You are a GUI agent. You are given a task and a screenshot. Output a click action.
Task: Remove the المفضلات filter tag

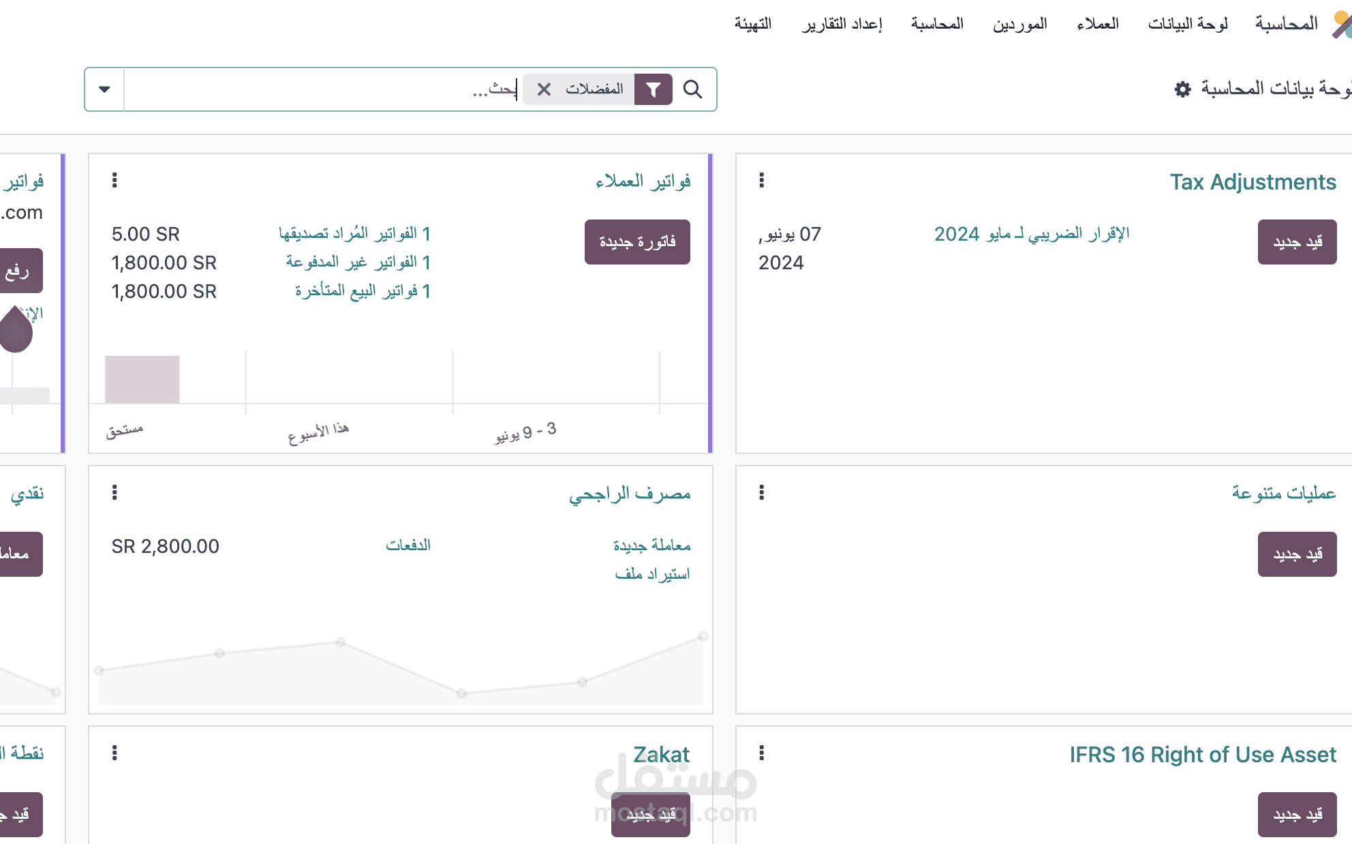544,89
